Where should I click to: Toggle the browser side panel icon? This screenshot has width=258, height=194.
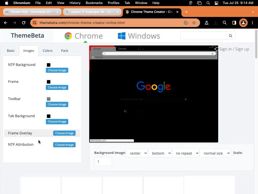234,23
